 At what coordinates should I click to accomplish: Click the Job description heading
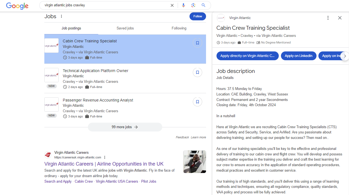pyautogui.click(x=236, y=71)
